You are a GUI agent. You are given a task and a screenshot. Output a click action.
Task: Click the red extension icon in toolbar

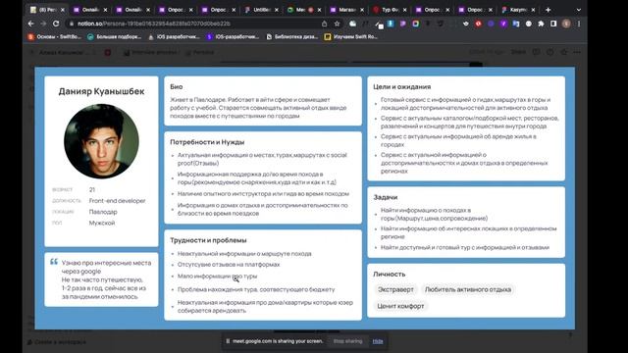[478, 24]
